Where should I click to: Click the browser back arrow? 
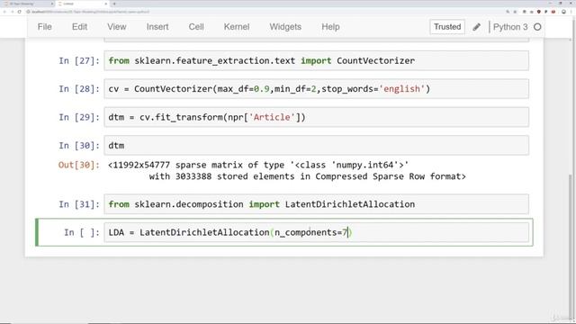pos(4,12)
